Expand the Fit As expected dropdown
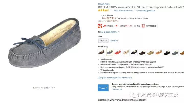 (x=119, y=32)
